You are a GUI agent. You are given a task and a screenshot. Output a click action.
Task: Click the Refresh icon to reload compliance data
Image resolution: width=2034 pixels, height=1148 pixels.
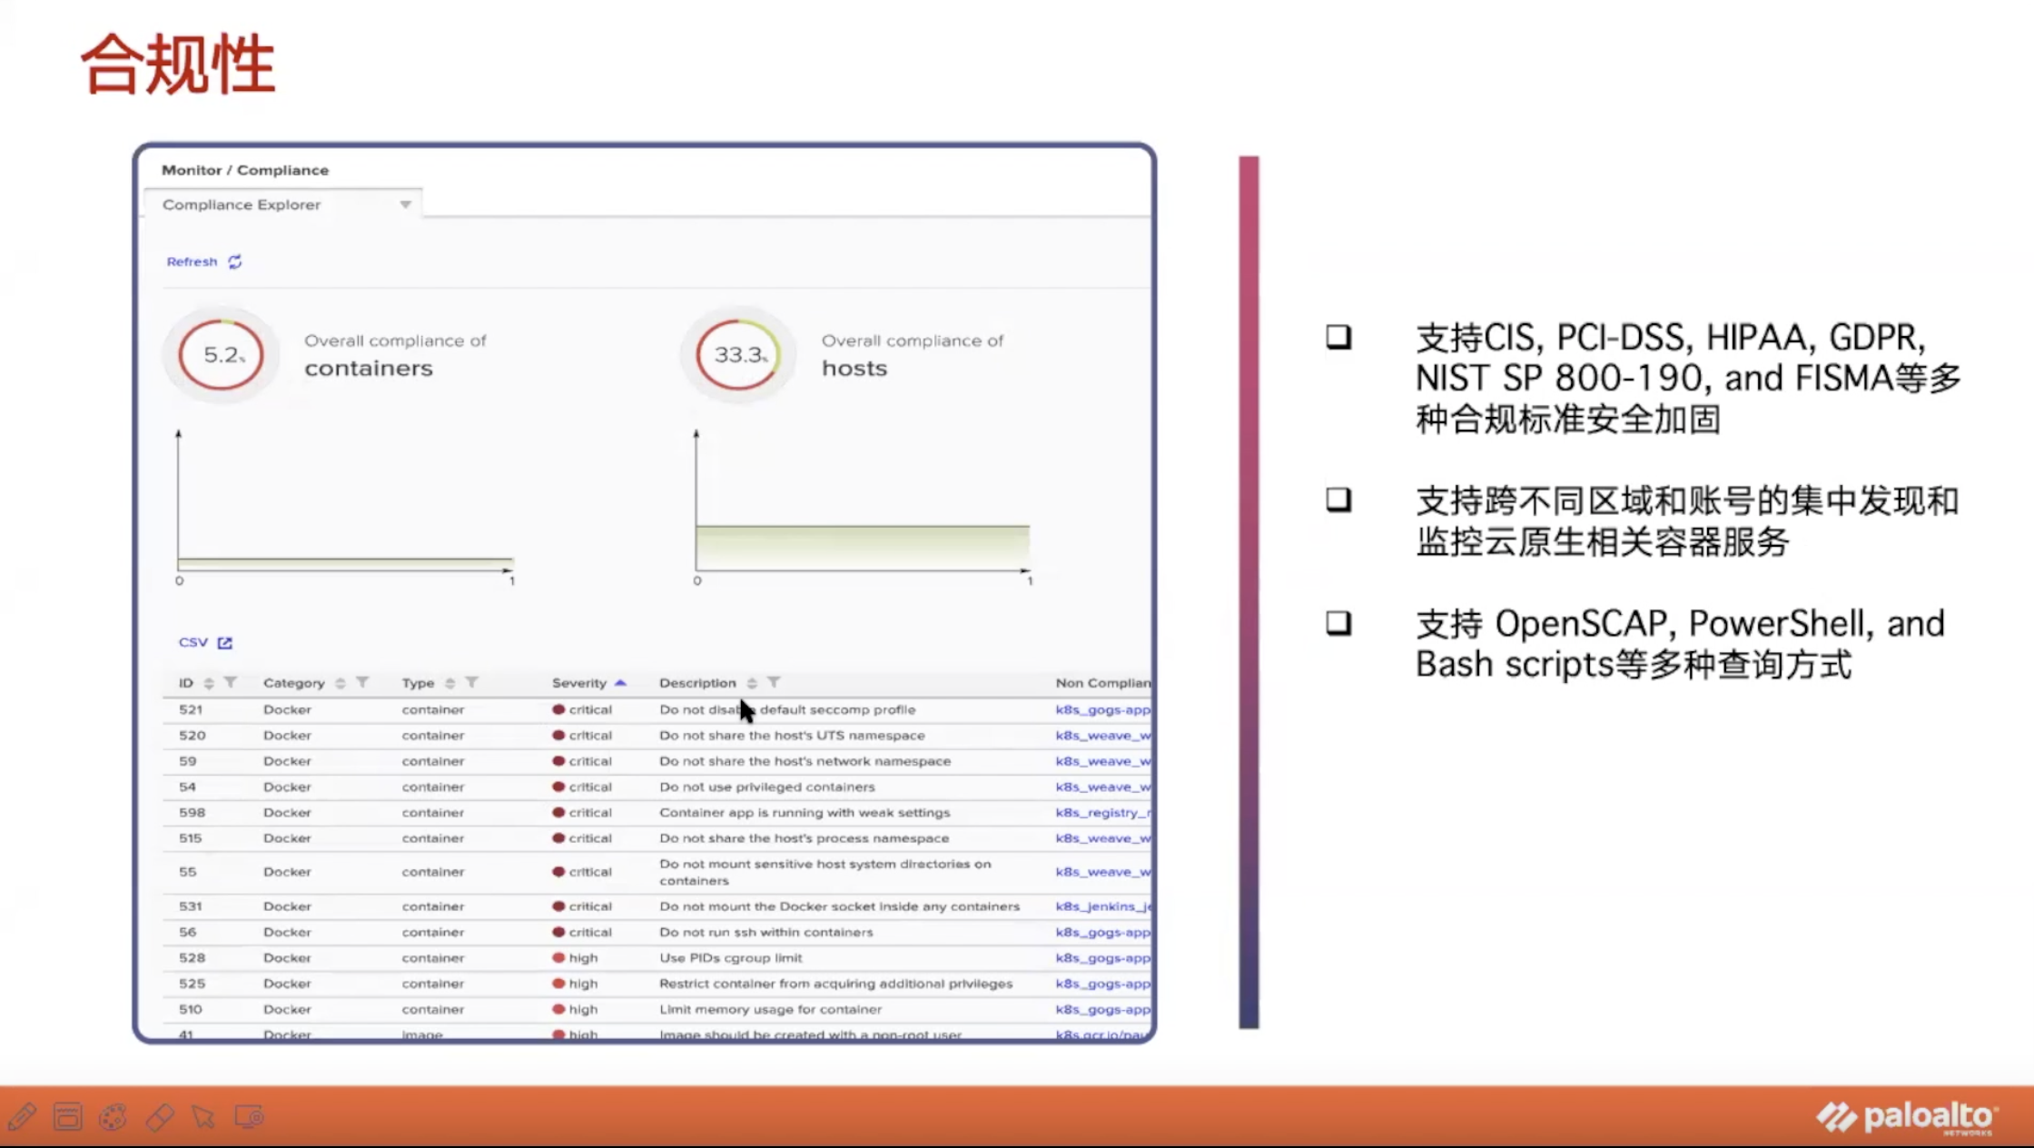click(x=236, y=262)
